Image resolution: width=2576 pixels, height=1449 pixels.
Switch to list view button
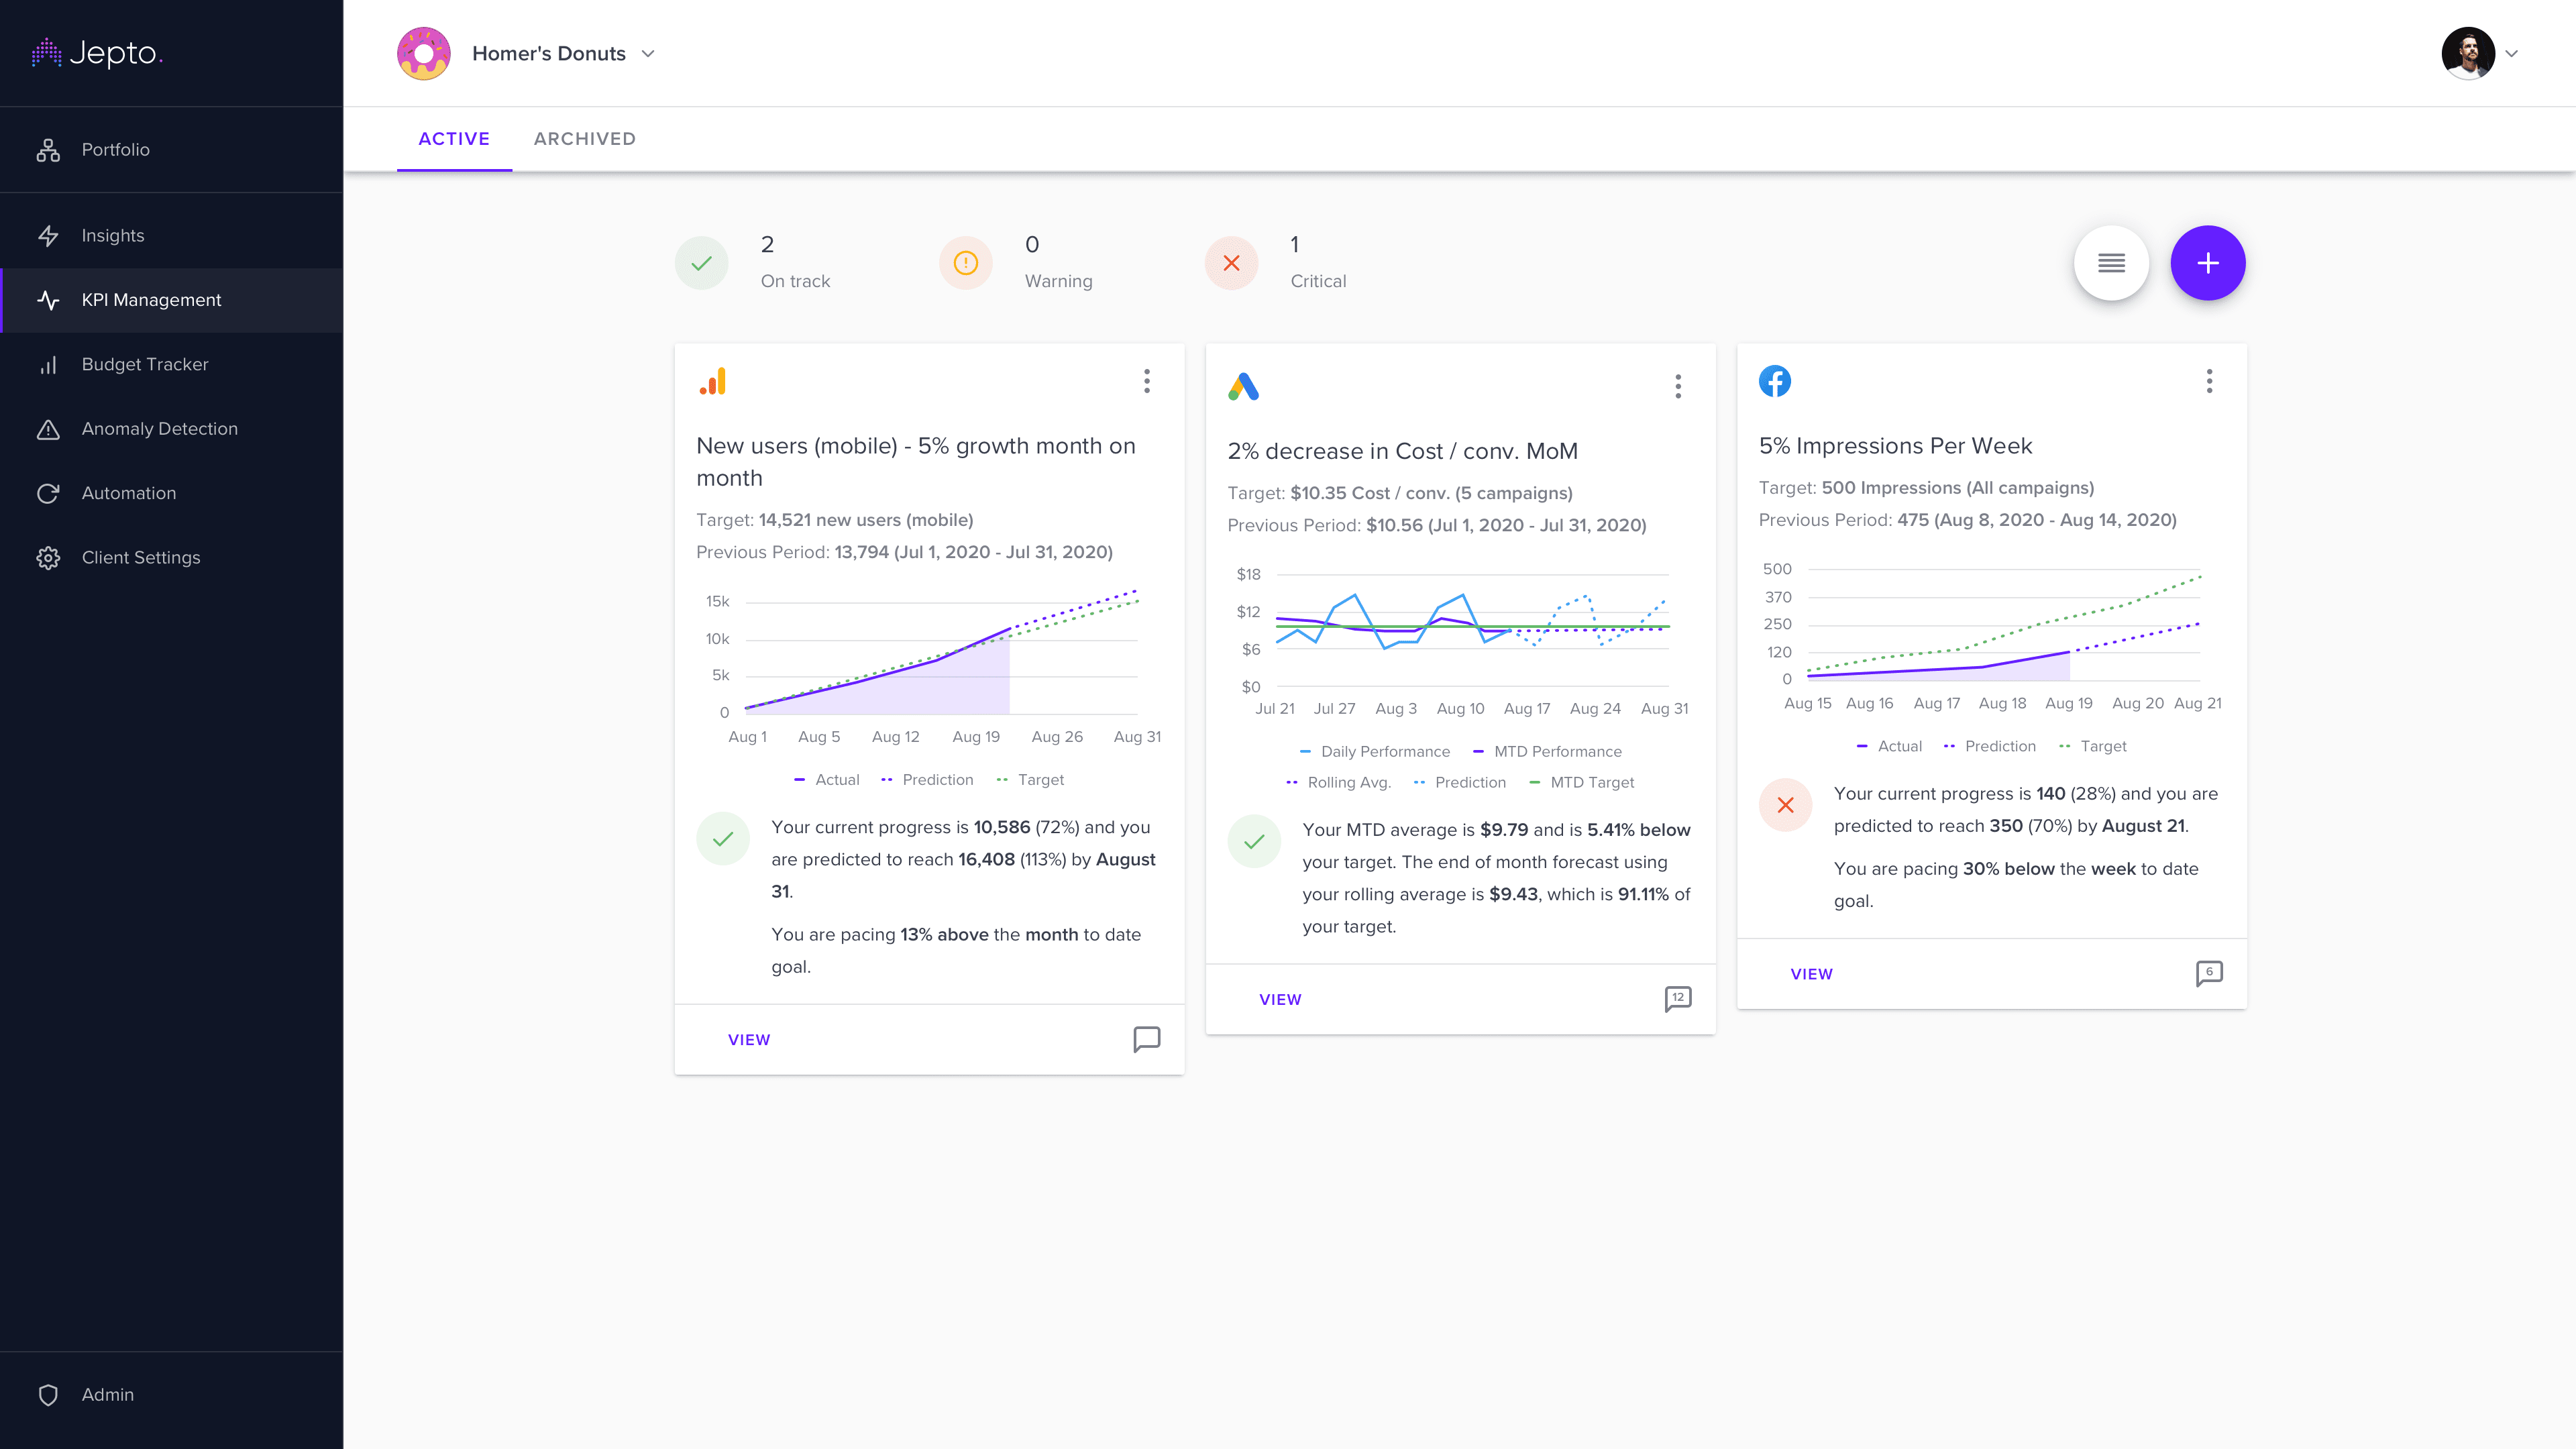pos(2111,263)
